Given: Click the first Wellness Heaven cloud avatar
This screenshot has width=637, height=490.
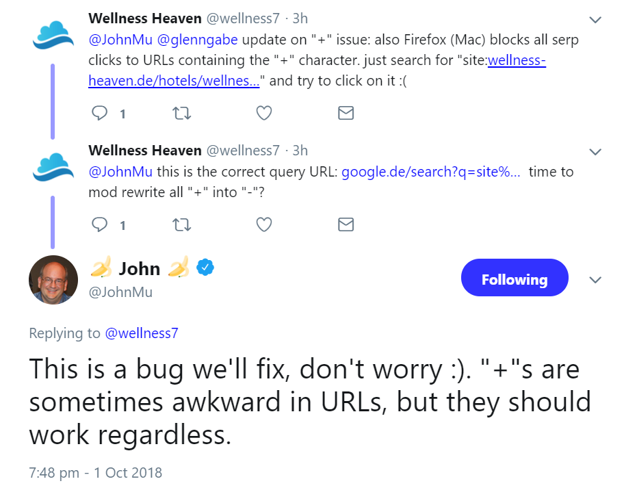Looking at the screenshot, I should [53, 36].
